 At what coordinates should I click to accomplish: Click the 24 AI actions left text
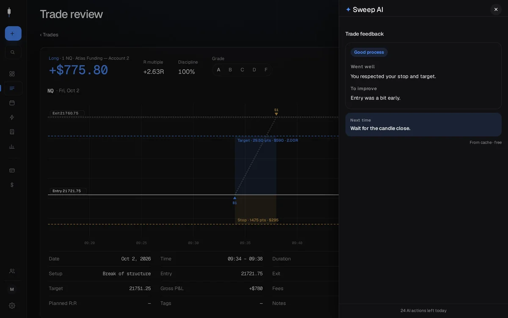pos(423,311)
